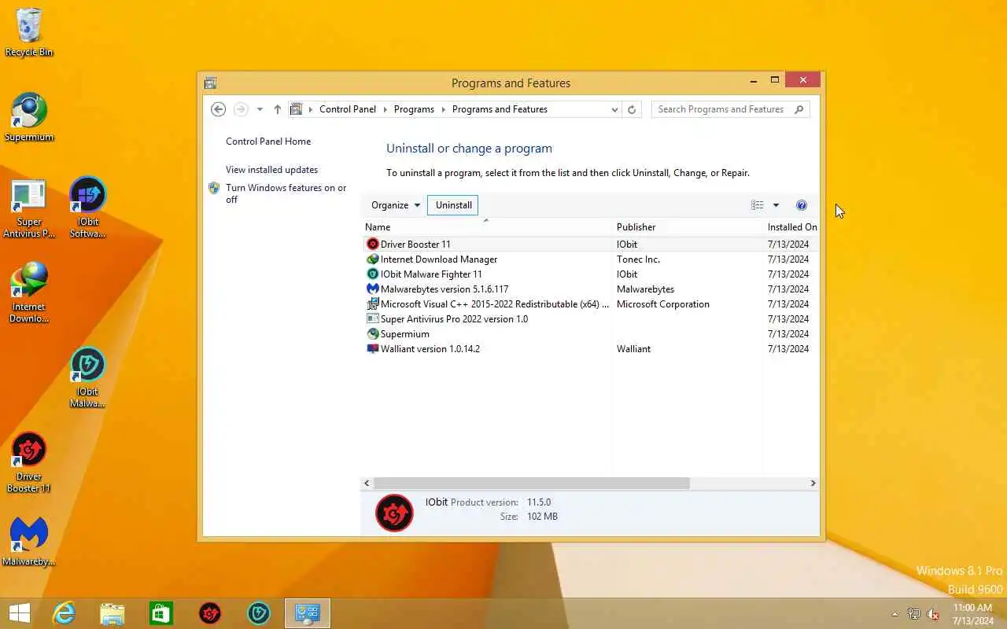The width and height of the screenshot is (1007, 629).
Task: Click View installed updates link
Action: (x=271, y=170)
